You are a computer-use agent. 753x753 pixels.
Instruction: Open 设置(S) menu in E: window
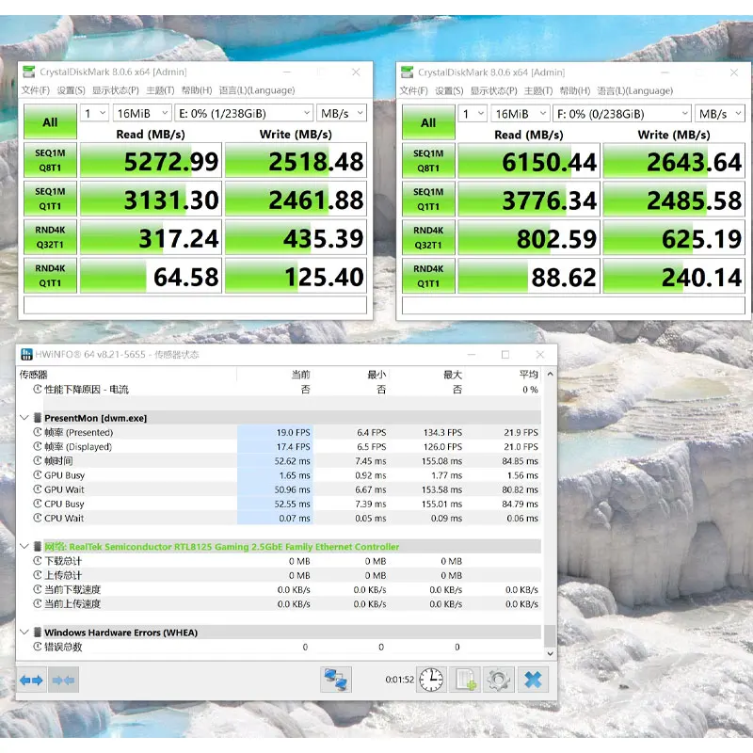pos(72,90)
